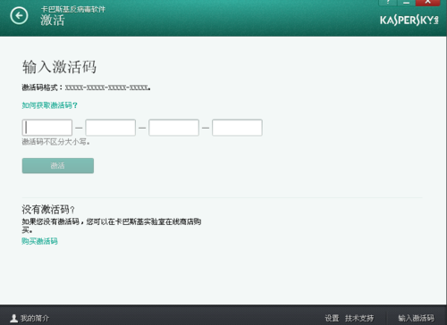Open the help question mark button

[x=388, y=3]
